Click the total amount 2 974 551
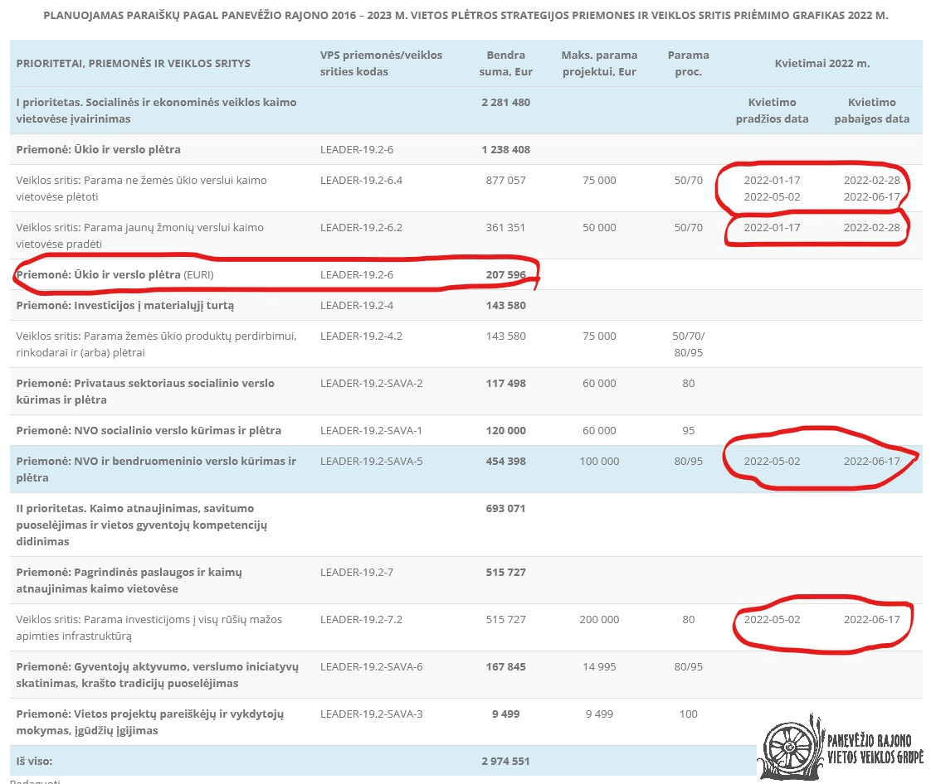This screenshot has width=931, height=784. pyautogui.click(x=505, y=760)
